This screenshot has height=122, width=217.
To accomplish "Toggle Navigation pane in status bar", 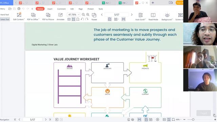I will point(4,120).
